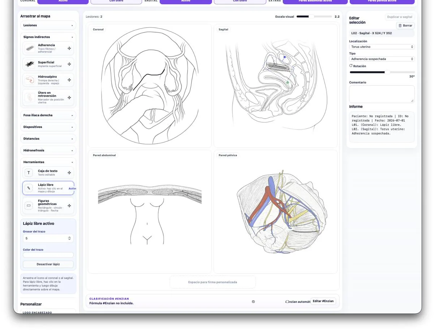Click the Desactivar lápiz button
The width and height of the screenshot is (435, 332).
click(48, 264)
